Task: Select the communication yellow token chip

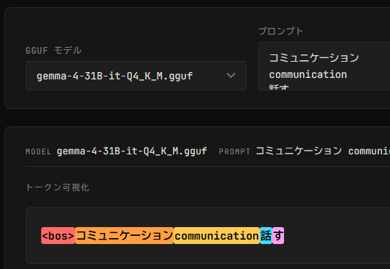Action: (216, 235)
